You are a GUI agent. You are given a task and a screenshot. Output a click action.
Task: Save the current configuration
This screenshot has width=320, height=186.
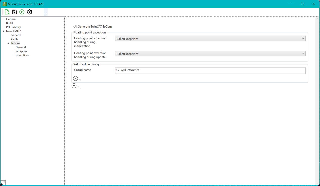pyautogui.click(x=14, y=12)
